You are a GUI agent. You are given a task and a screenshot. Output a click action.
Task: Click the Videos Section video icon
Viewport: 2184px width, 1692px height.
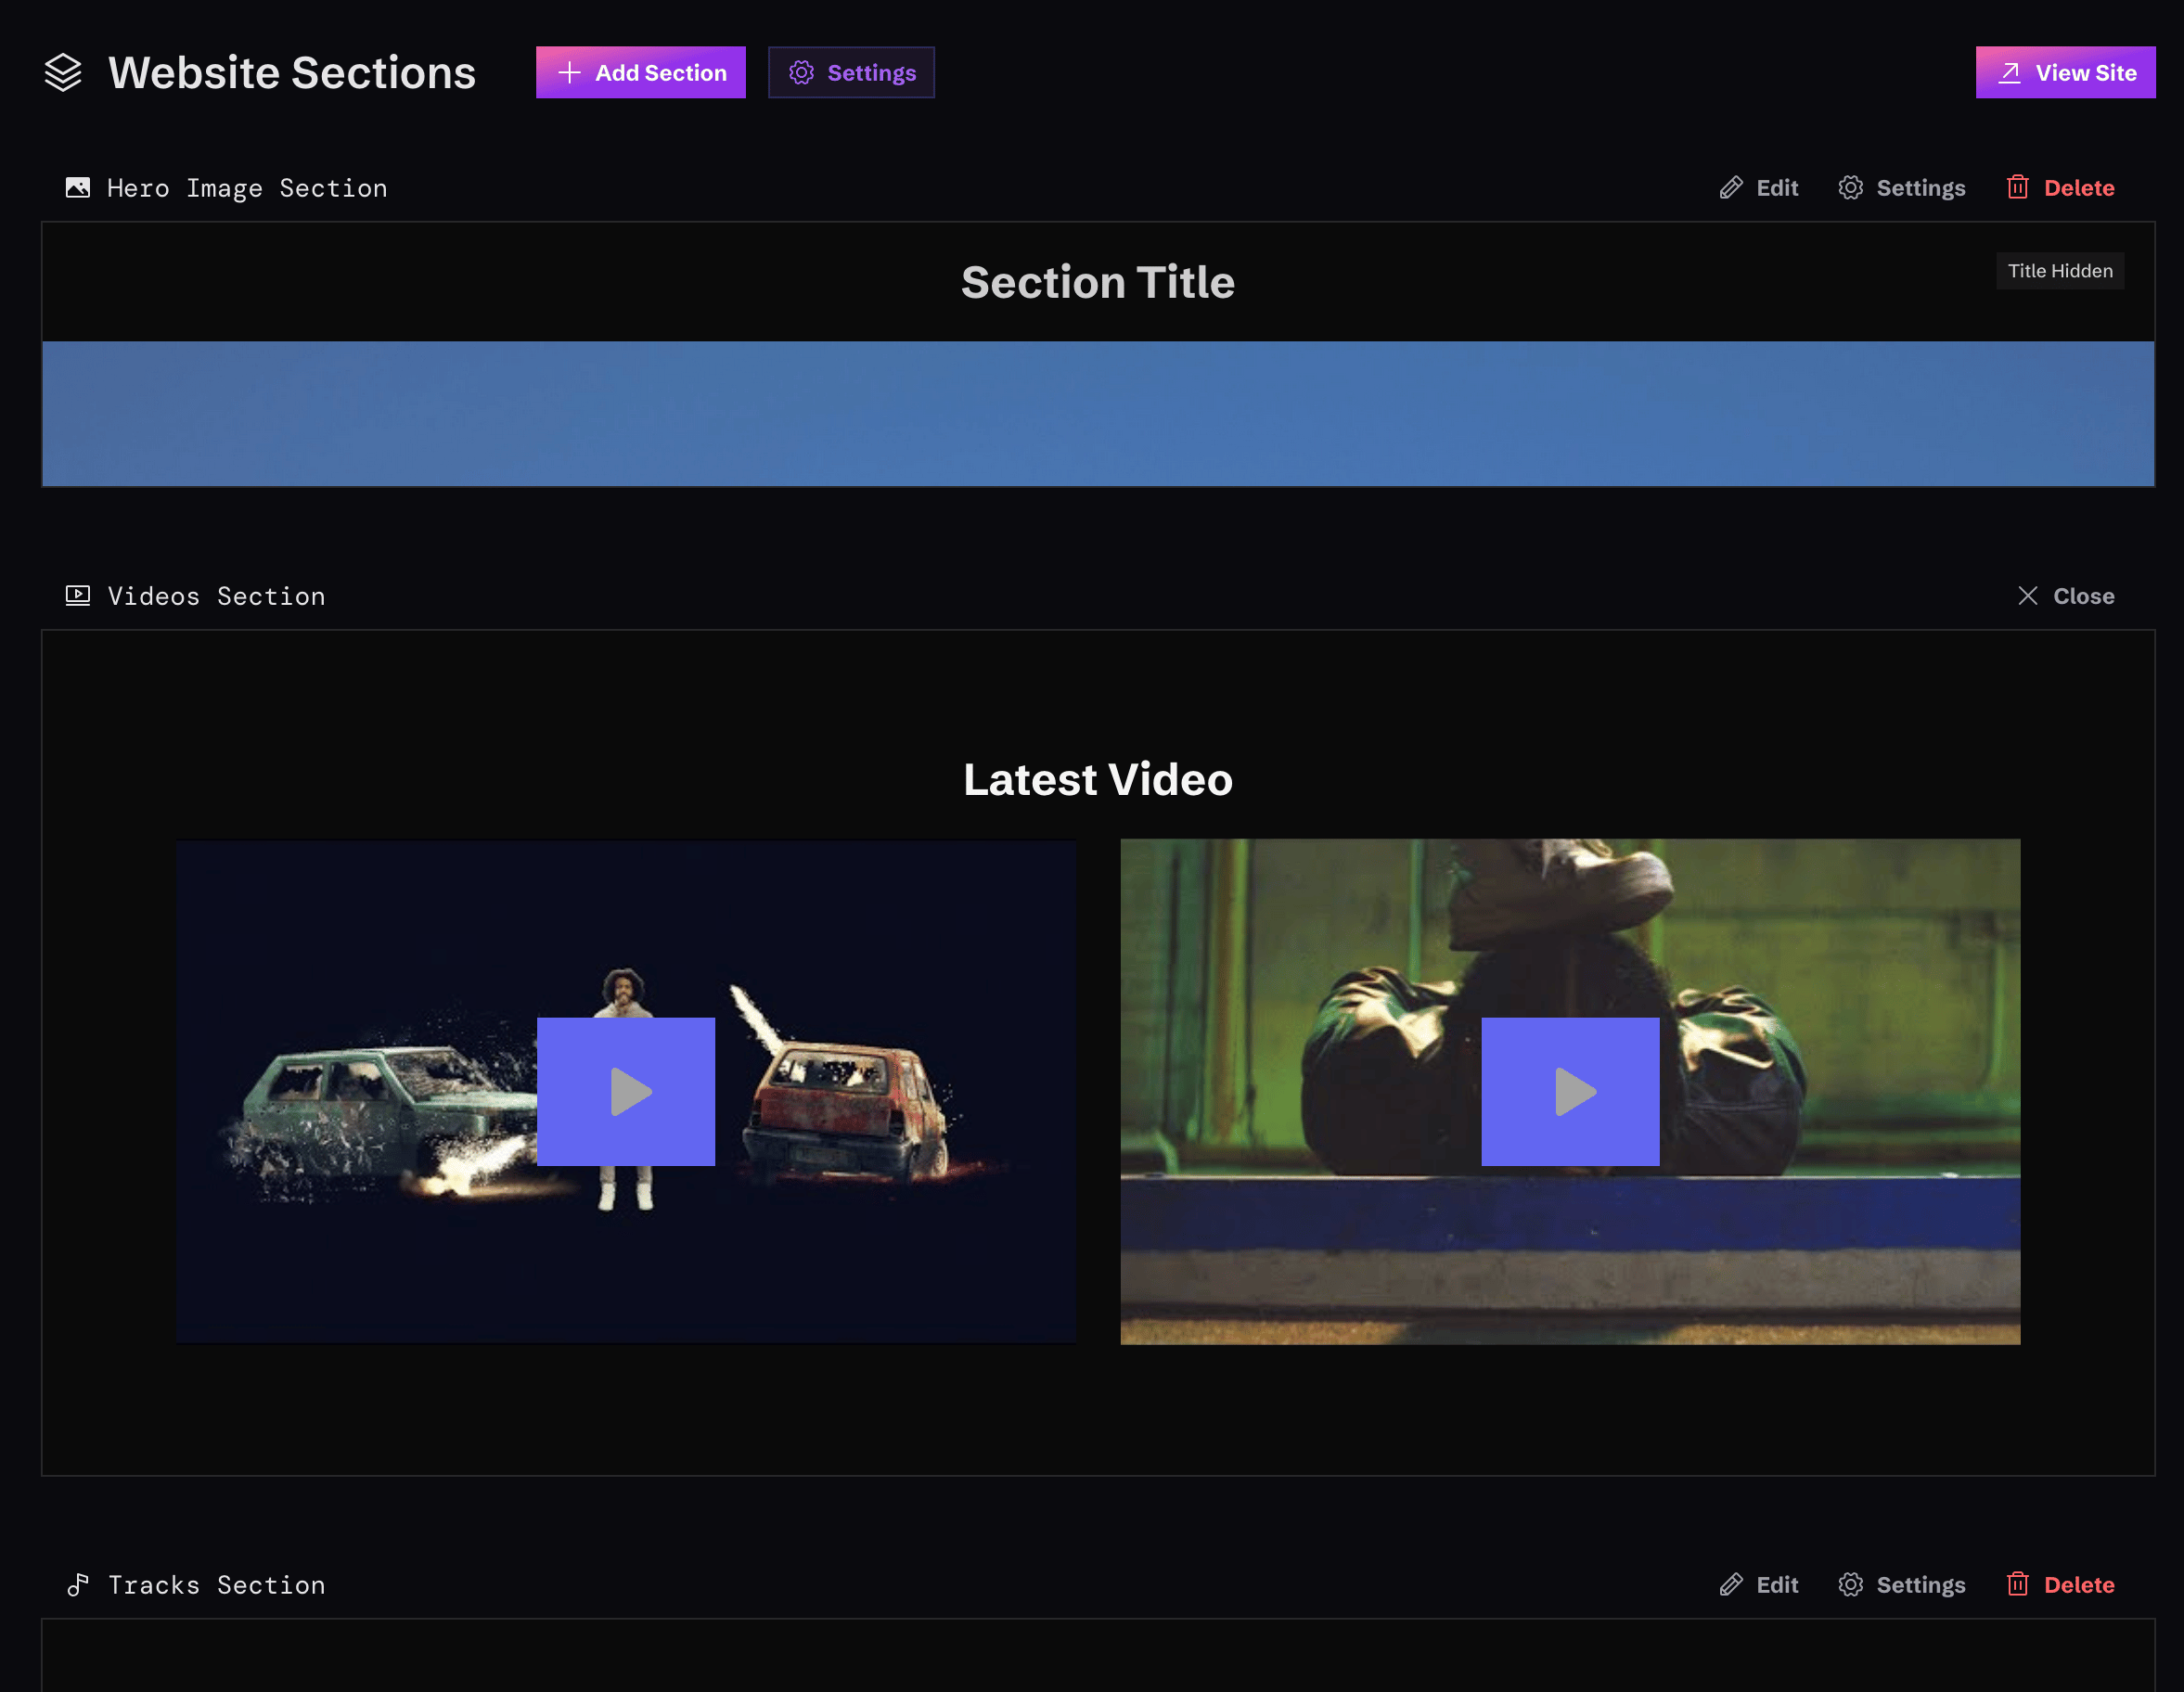[x=77, y=595]
